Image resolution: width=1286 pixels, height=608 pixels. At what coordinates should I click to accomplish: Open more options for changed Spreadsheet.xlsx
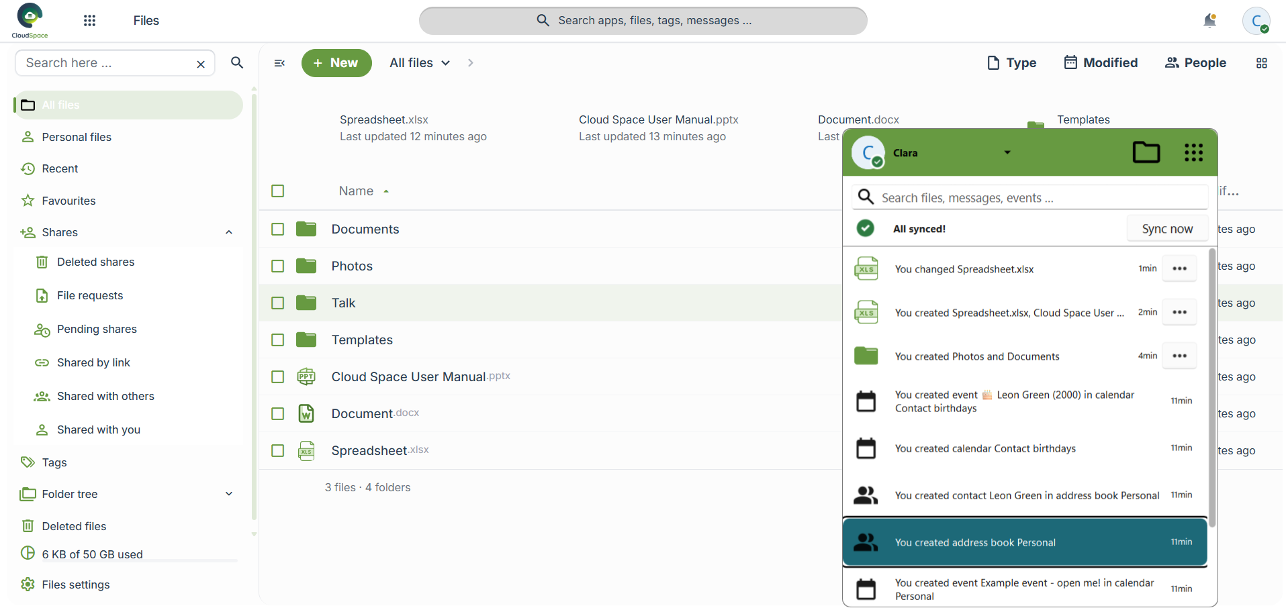(1179, 268)
